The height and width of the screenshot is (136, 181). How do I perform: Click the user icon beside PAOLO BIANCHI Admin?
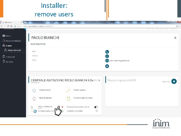click(x=32, y=107)
